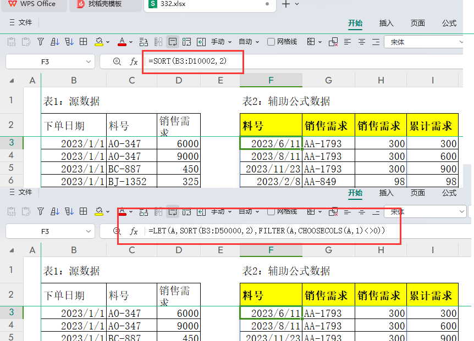Open the 文件 menu in LET formula window

(20, 192)
